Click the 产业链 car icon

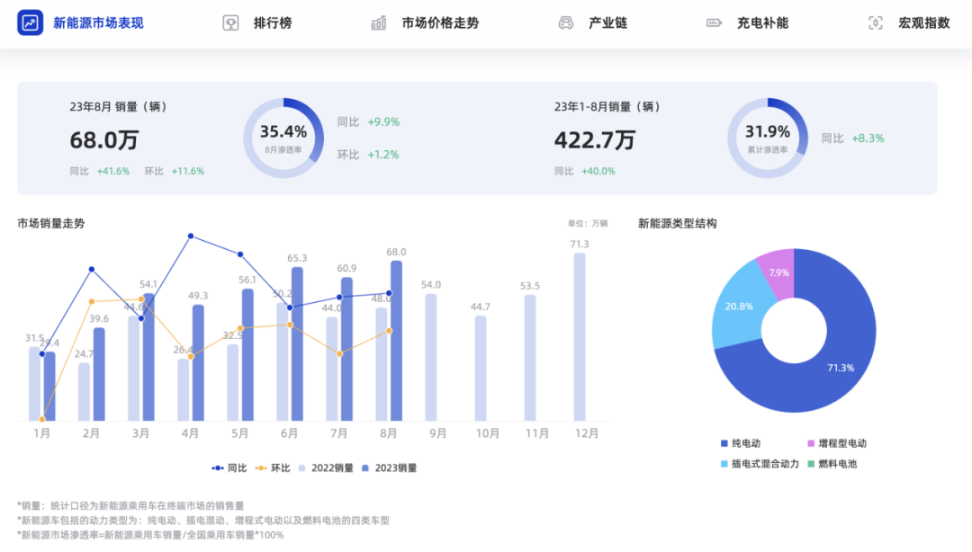pyautogui.click(x=566, y=22)
